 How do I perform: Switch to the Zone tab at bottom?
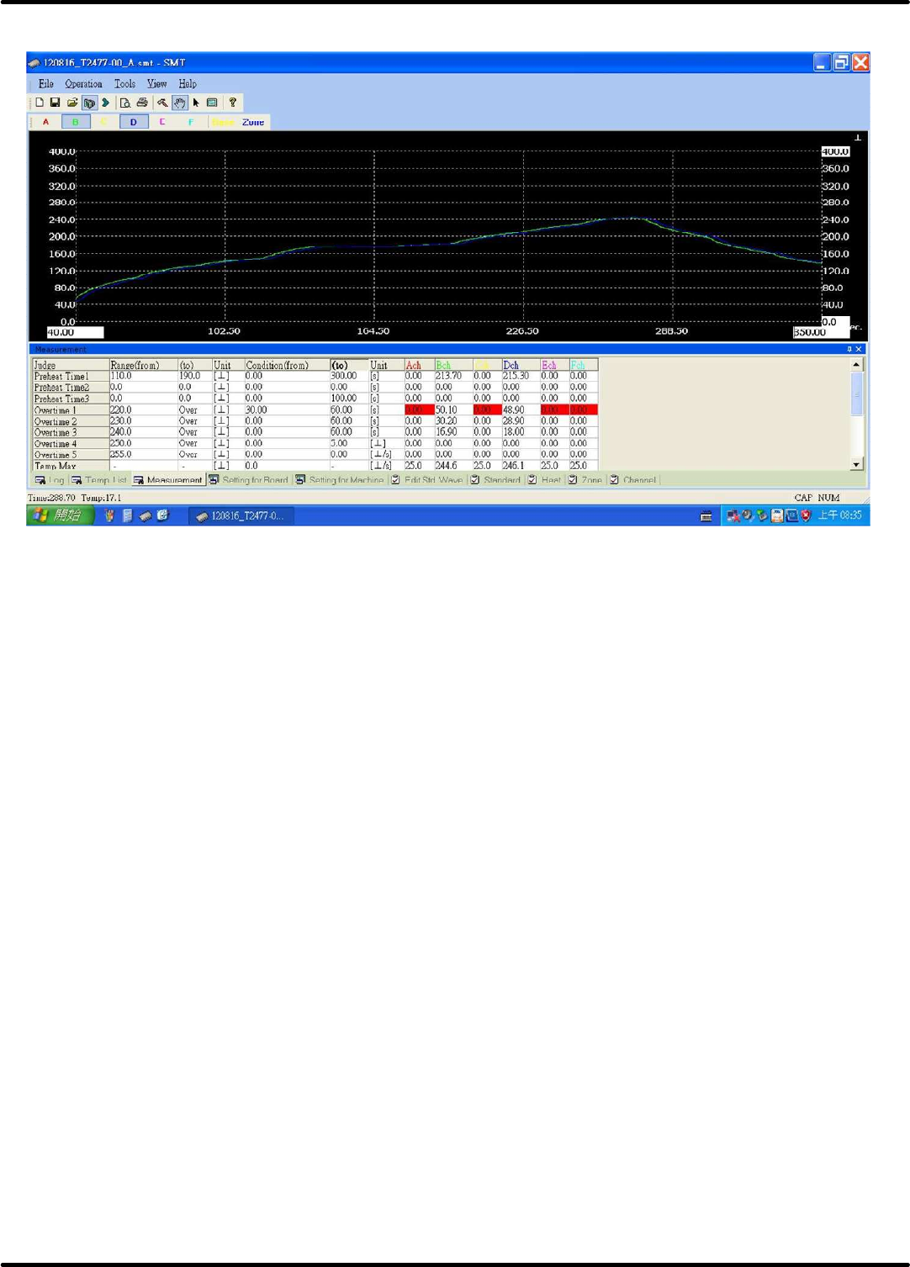point(585,480)
